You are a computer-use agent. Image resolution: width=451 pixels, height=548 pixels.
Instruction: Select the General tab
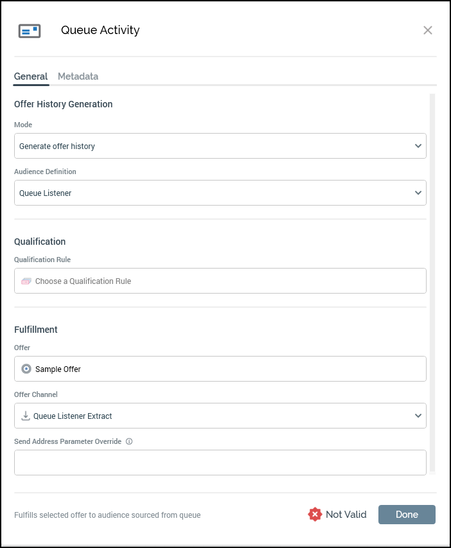tap(30, 76)
